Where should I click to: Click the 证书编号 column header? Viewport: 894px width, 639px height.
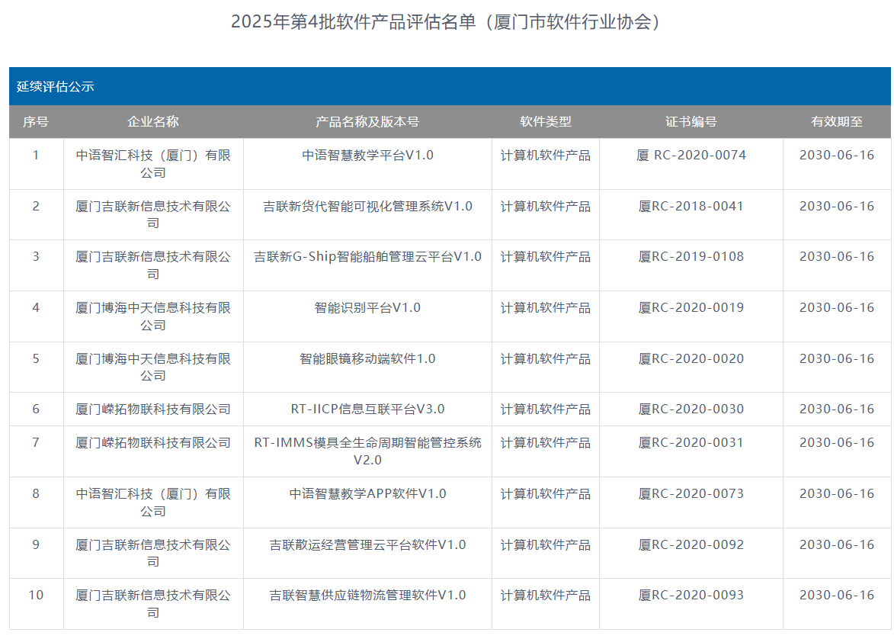point(691,122)
